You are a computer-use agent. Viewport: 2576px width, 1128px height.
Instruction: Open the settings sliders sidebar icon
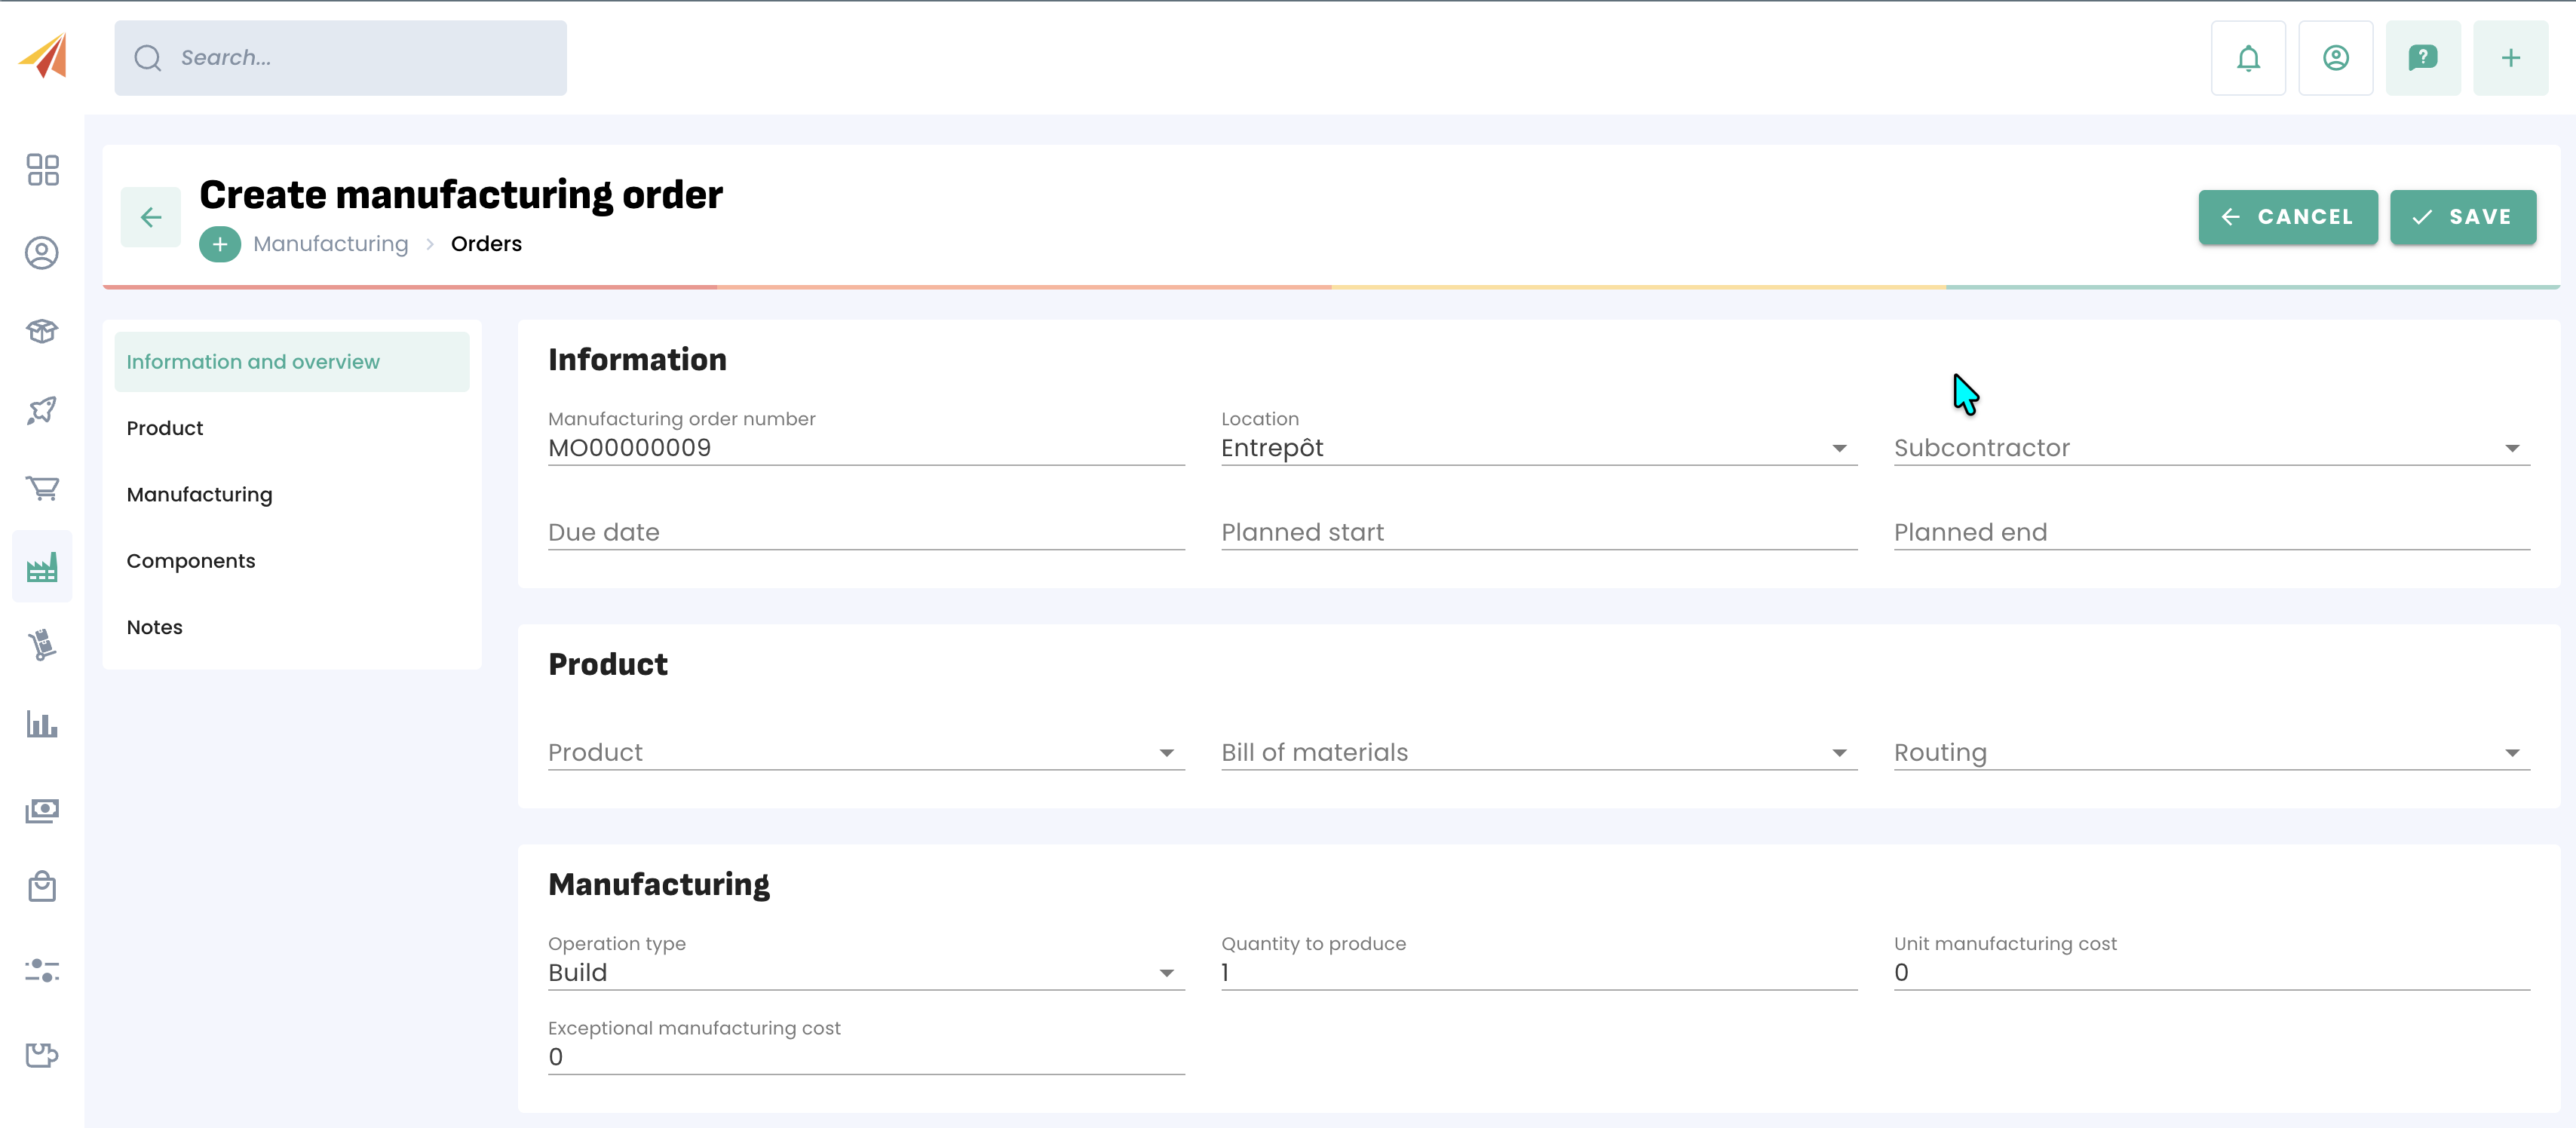click(42, 970)
